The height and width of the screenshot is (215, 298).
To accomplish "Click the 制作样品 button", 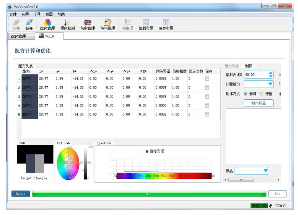I will [x=259, y=103].
